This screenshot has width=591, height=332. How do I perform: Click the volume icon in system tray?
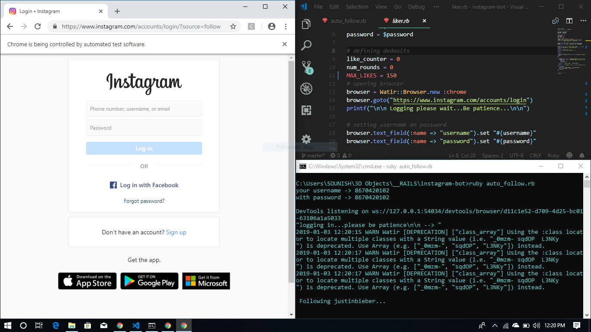(x=536, y=326)
